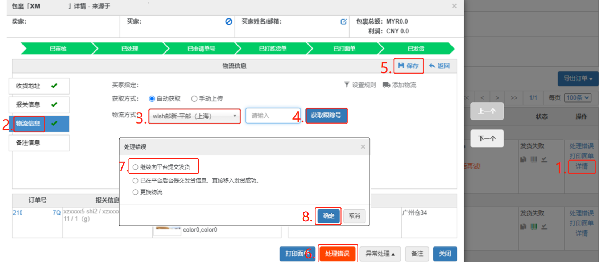The height and width of the screenshot is (262, 599).
Task: Select the 自动获取 radio option
Action: pos(152,99)
